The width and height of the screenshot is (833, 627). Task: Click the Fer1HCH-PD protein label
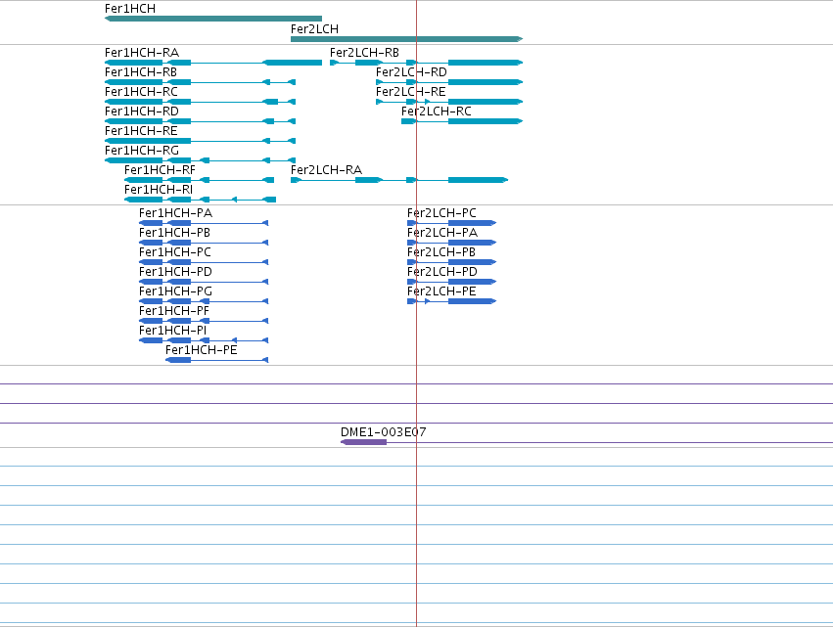point(176,272)
